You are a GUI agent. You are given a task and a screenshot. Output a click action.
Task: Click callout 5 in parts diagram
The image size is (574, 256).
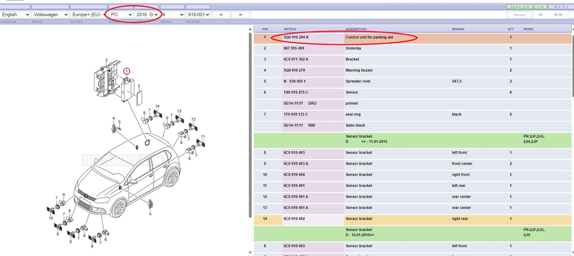click(119, 123)
